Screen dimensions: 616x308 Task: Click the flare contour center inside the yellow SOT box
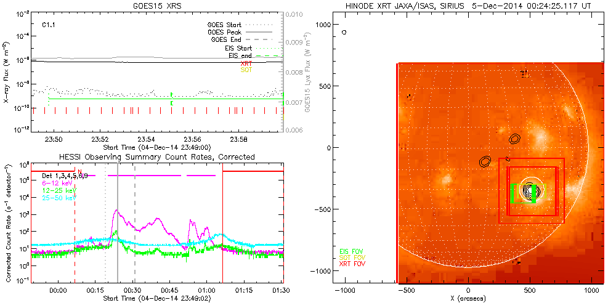pos(530,191)
